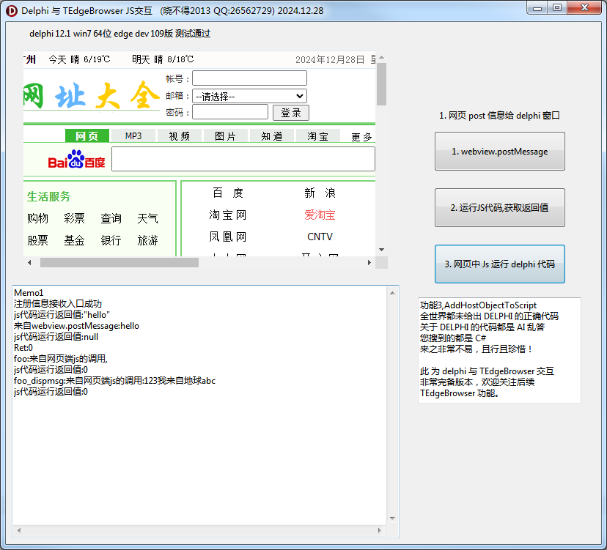Click the webview.postMessage button
607x550 pixels.
coord(499,151)
